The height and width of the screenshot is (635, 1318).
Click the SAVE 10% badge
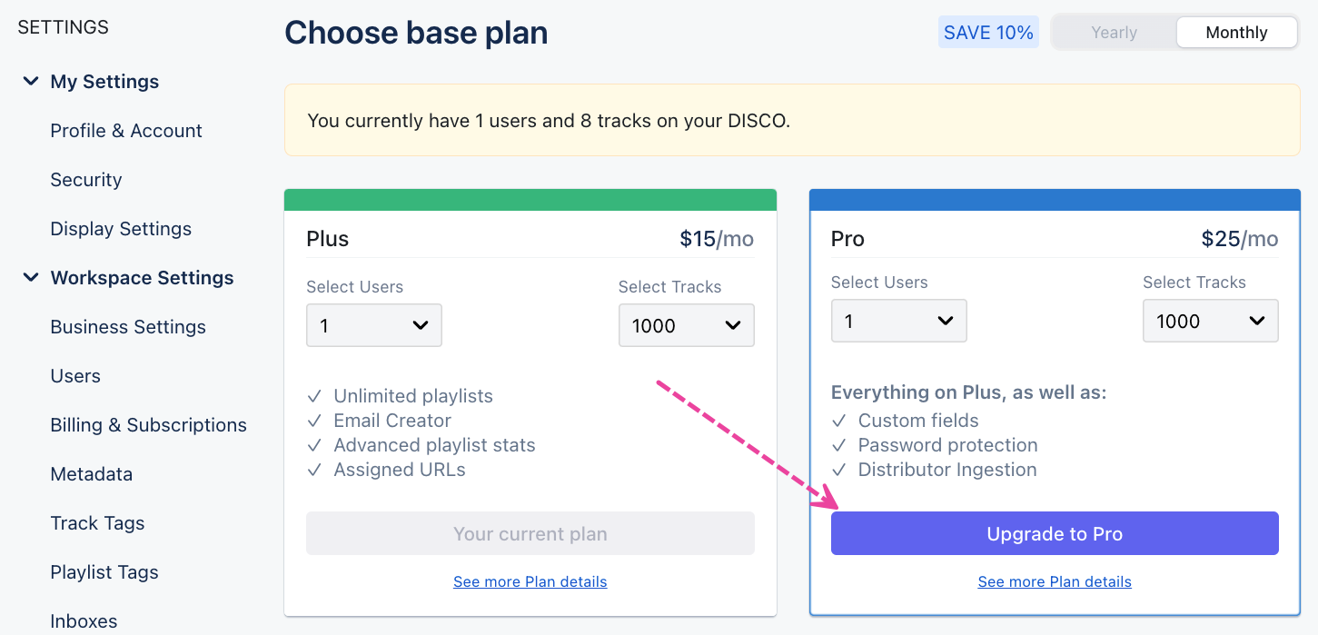pos(988,33)
